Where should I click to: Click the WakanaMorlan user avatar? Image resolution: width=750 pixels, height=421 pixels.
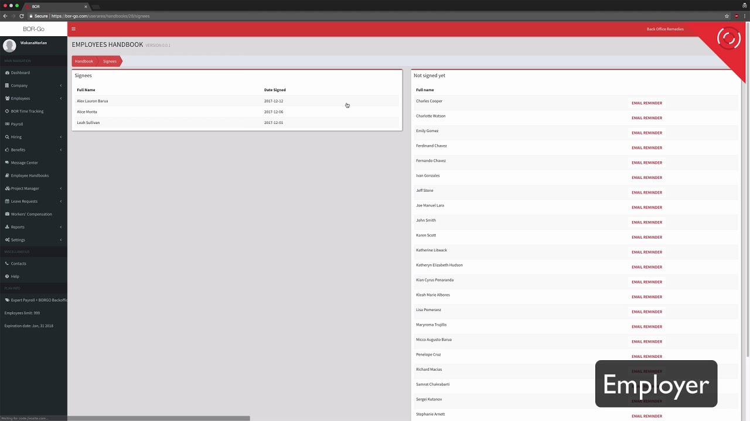point(9,46)
